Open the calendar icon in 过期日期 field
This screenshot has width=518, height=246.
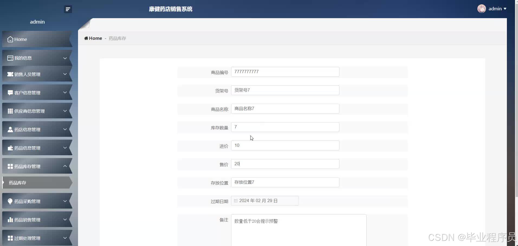236,201
